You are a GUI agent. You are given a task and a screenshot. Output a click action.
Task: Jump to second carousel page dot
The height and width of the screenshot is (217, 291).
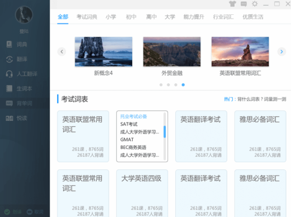coord(169,85)
